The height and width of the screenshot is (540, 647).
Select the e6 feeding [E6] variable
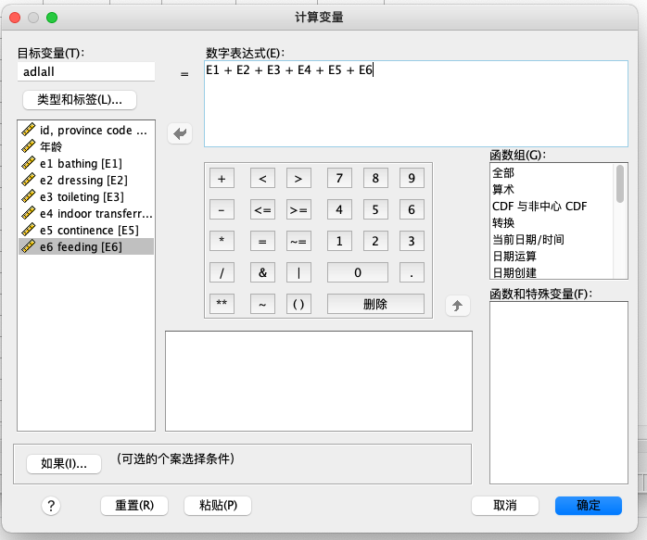point(86,246)
